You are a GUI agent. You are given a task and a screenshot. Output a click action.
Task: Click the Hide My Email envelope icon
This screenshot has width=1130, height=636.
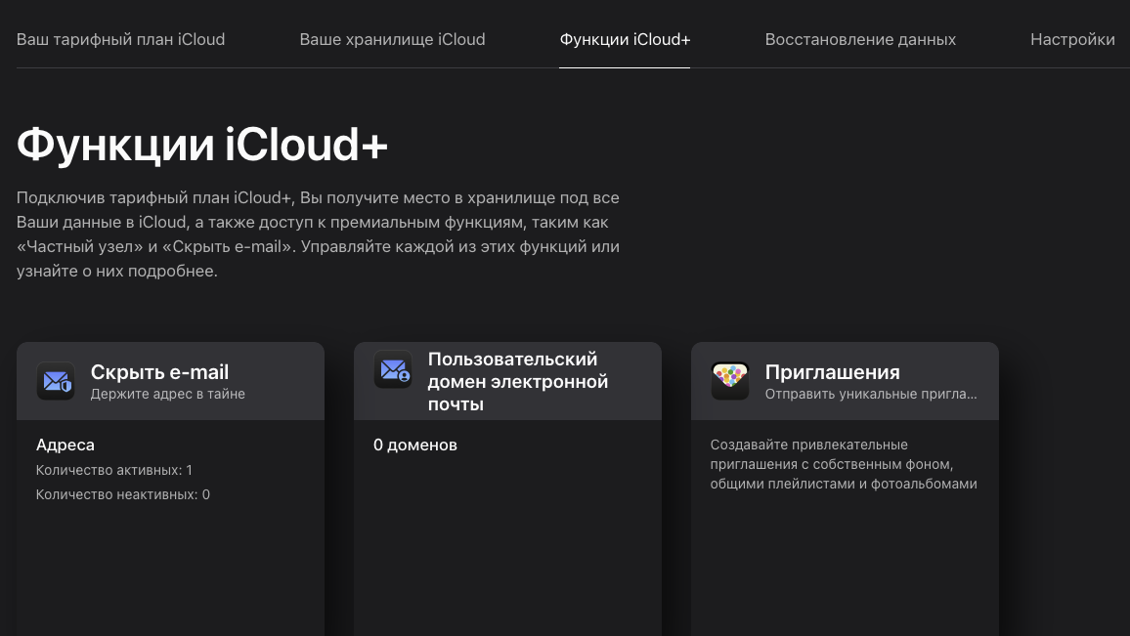[56, 381]
